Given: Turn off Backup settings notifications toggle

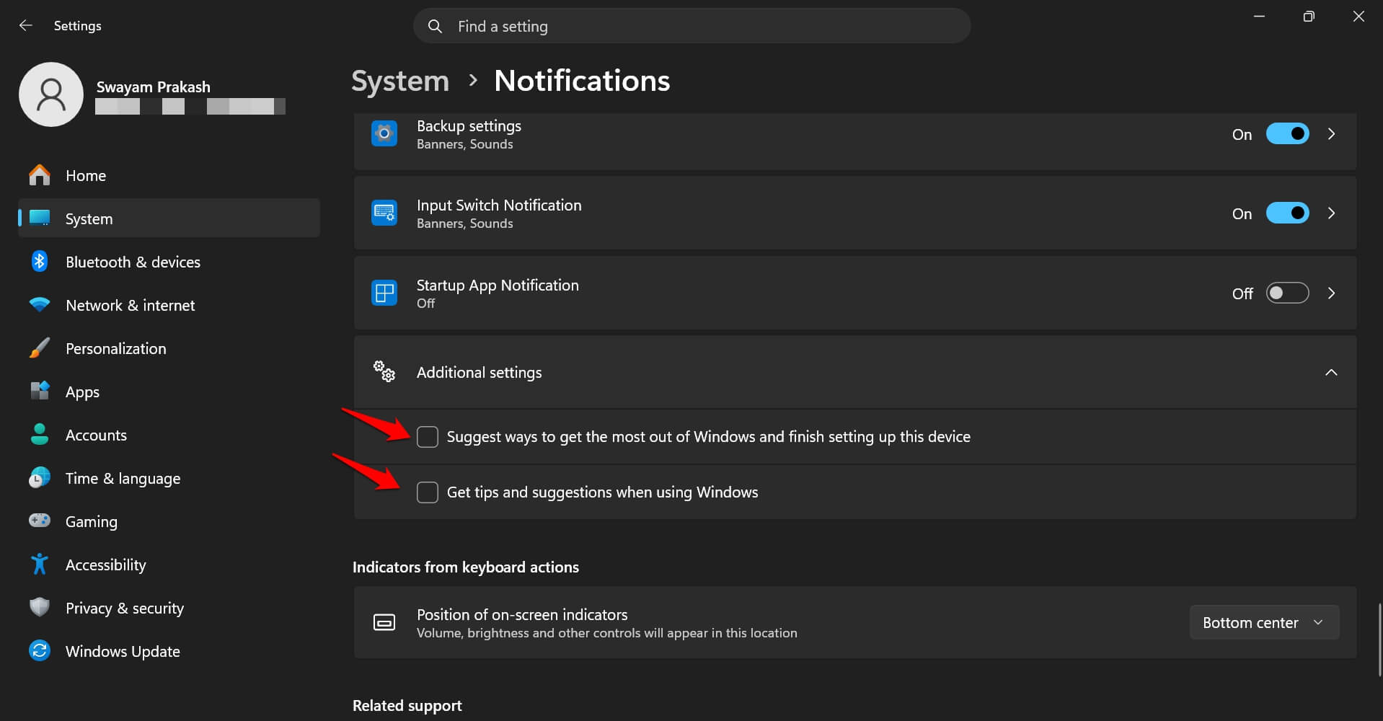Looking at the screenshot, I should [x=1287, y=133].
